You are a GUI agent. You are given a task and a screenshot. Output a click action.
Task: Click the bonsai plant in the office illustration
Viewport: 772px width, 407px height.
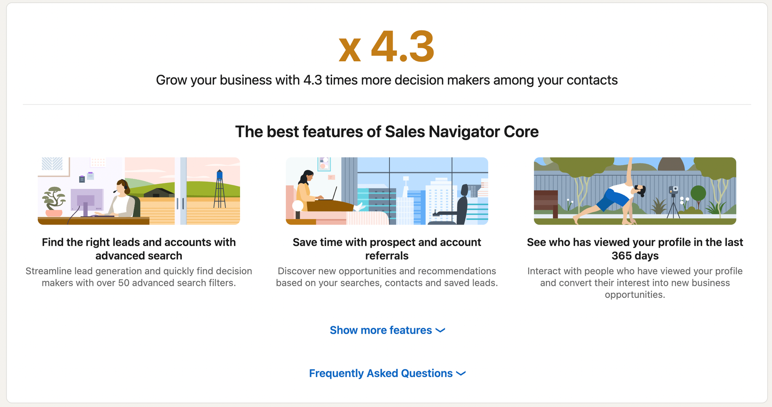[x=54, y=201]
